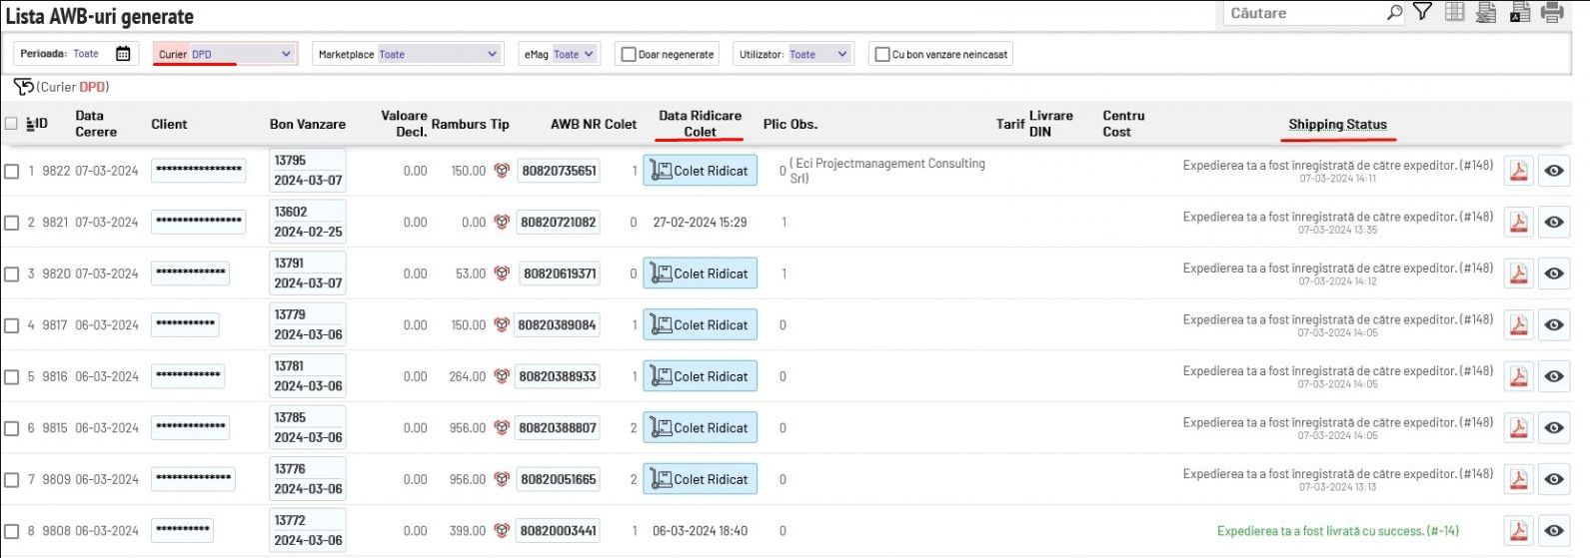The image size is (1590, 558).
Task: Tick Cu bon vanzare neincasat checkbox
Action: coord(881,55)
